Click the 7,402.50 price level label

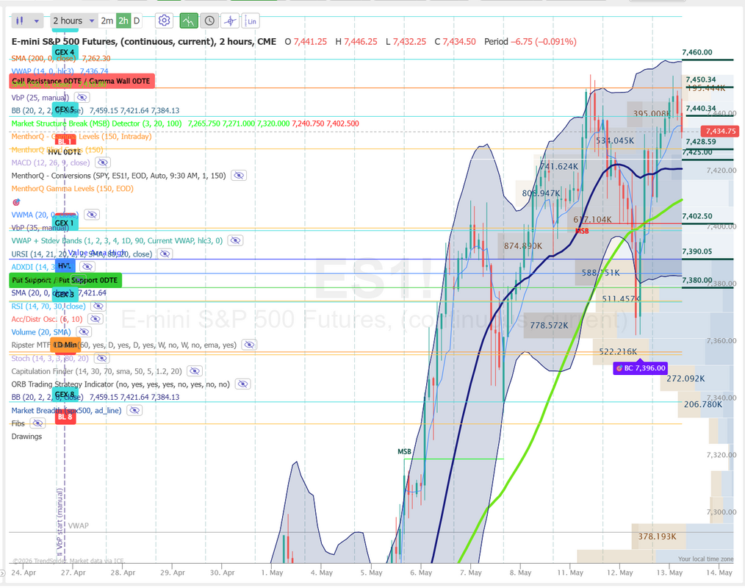697,216
